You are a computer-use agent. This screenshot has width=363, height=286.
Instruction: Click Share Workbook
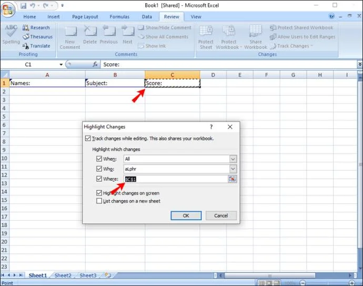pos(256,37)
